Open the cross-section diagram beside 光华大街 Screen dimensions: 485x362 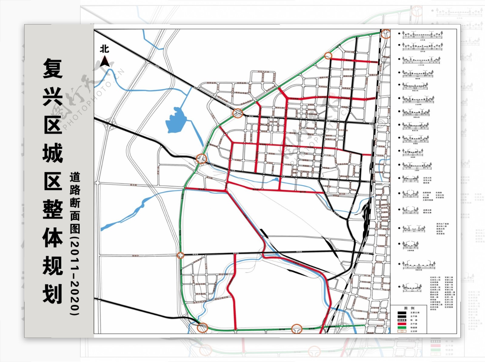tap(411, 179)
